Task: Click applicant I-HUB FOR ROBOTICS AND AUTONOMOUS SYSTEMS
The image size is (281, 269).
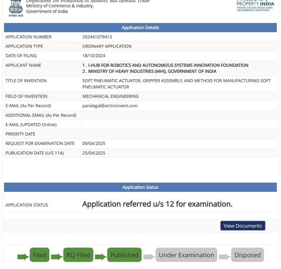Action: (x=165, y=65)
